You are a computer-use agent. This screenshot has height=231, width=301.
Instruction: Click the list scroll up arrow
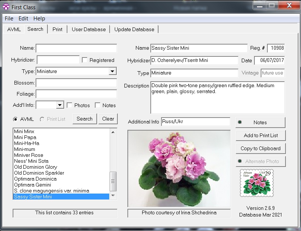pos(113,132)
